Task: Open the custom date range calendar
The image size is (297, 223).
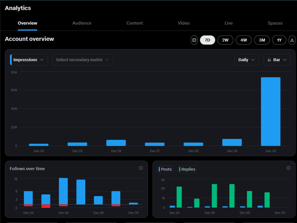Action: 194,40
